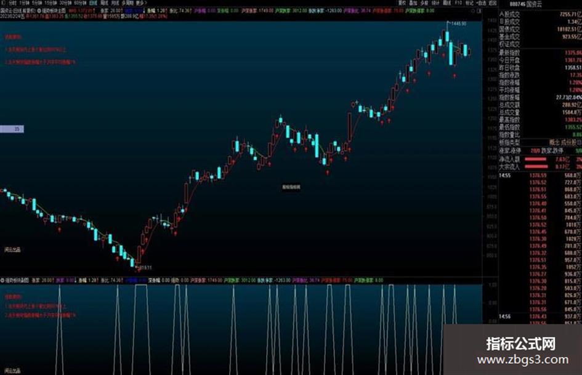Click the highlighted 35 price axis marker
Image resolution: width=582 pixels, height=375 pixels.
(12, 129)
